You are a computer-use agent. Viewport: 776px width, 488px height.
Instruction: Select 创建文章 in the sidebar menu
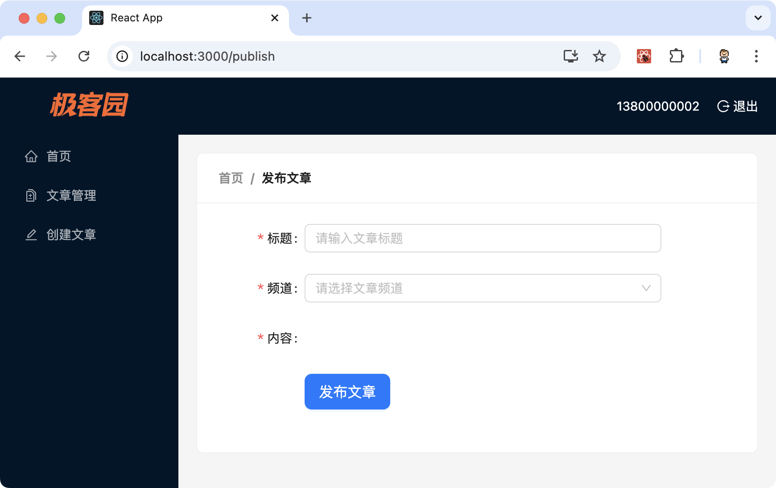tap(71, 235)
